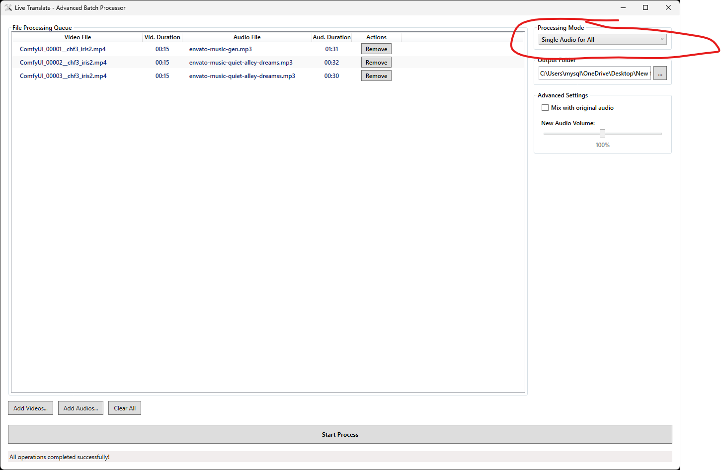Screen dimensions: 722x470
Task: Open the Processing Mode dropdown
Action: (x=602, y=40)
